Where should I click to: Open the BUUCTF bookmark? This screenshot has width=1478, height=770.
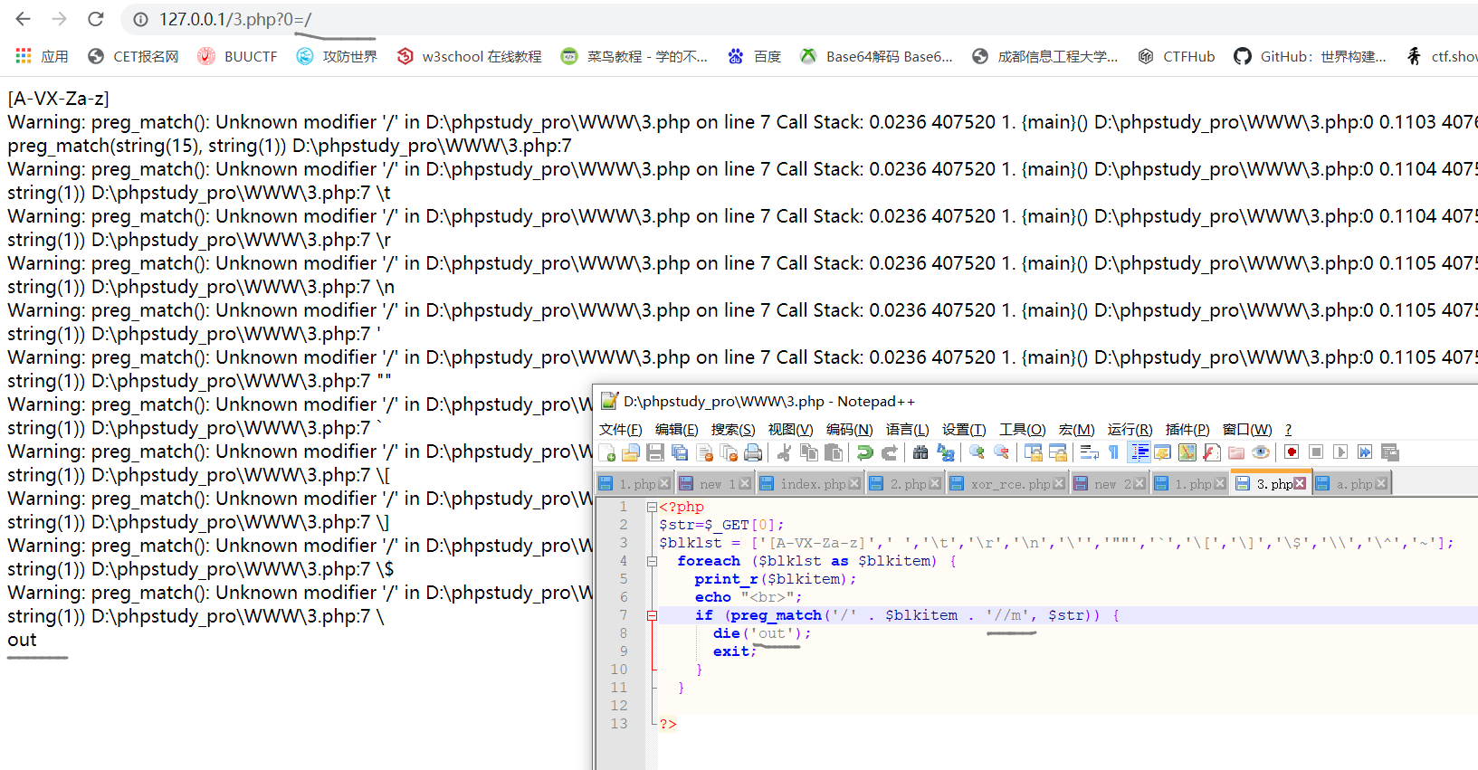pyautogui.click(x=238, y=56)
